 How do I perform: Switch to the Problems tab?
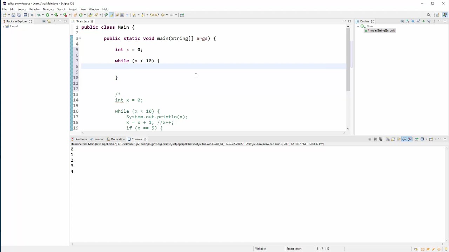[x=79, y=139]
